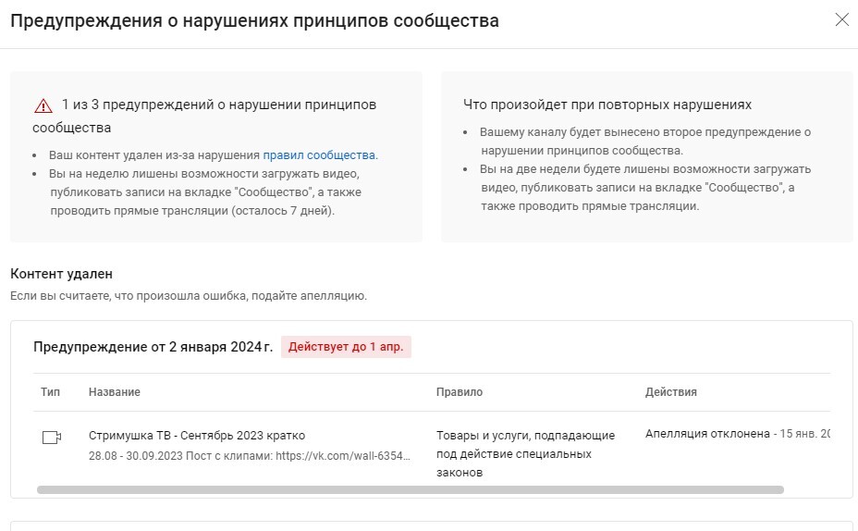858x531 pixels.
Task: Click the "Правило" column header
Action: click(x=460, y=392)
